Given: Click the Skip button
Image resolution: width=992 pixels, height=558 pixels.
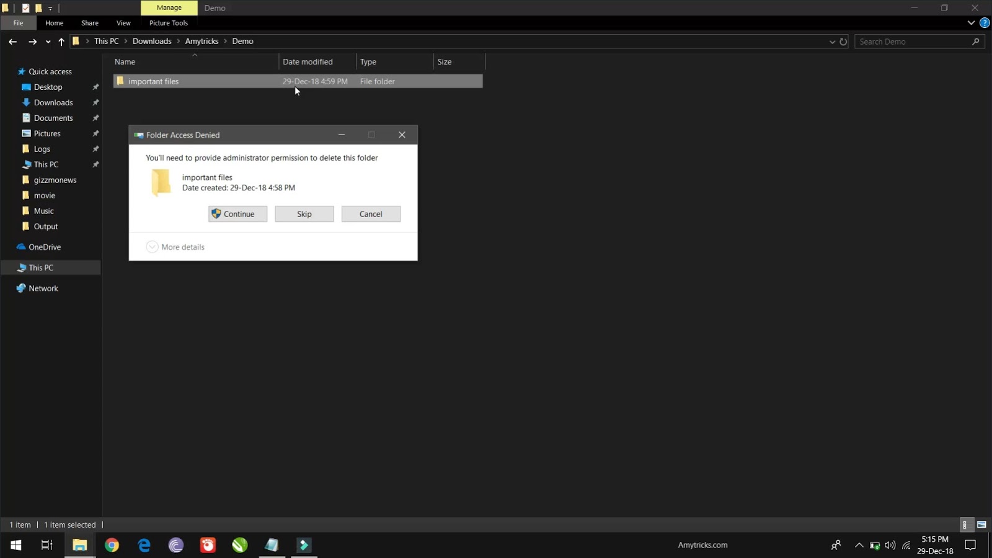Looking at the screenshot, I should (x=304, y=214).
